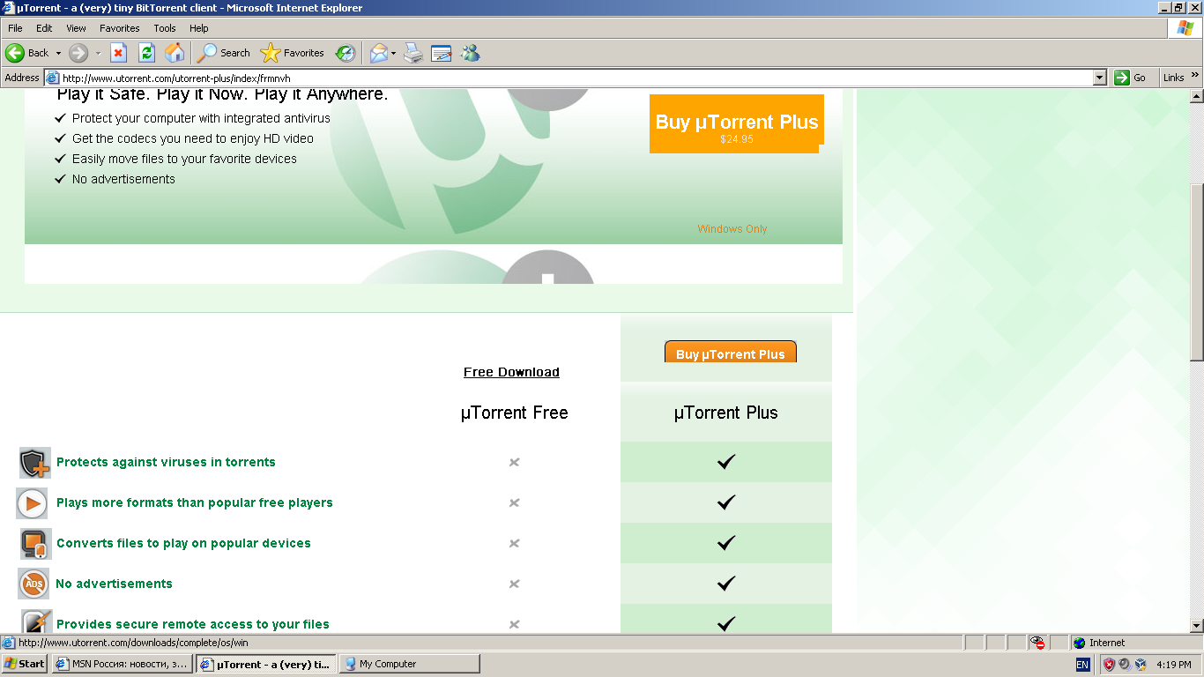
Task: Click the 'µTorrent Free' column heading
Action: click(514, 413)
